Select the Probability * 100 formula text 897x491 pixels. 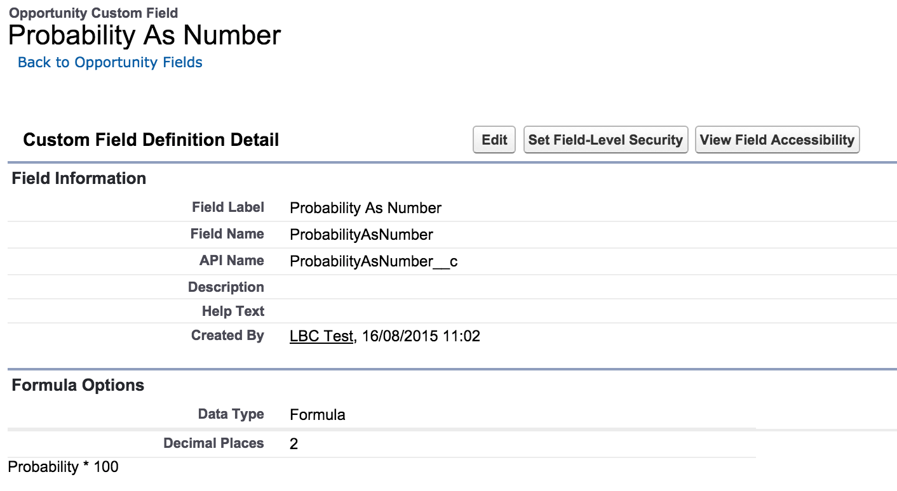pyautogui.click(x=63, y=467)
